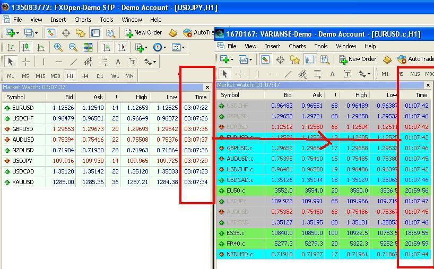Toggle Navigator star-folder icon in FXOpen window
This screenshot has height=269, width=434.
81,33
